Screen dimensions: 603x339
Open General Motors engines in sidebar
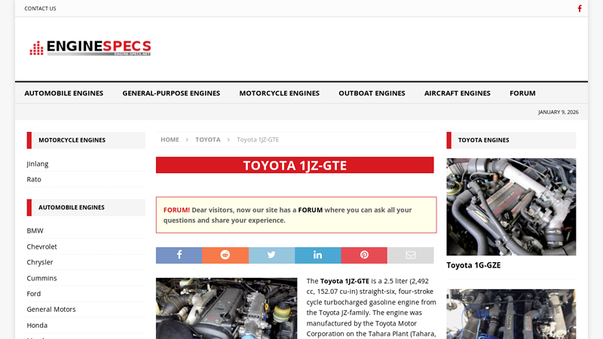click(51, 310)
